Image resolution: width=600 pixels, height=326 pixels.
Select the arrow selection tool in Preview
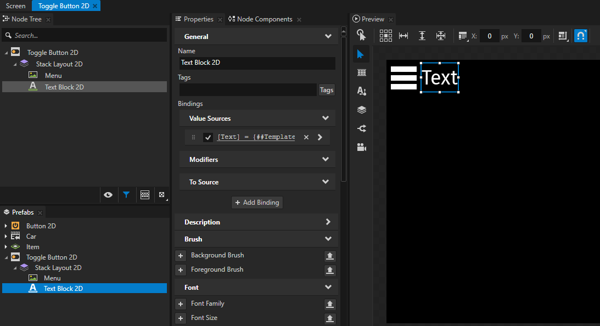click(x=361, y=54)
